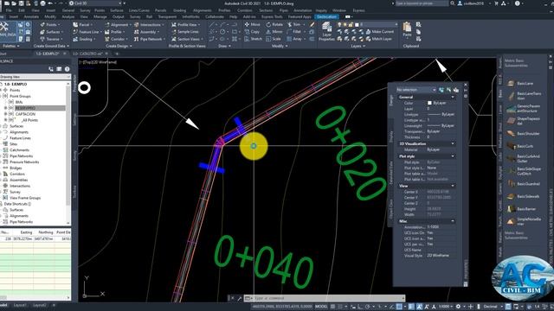Image resolution: width=554 pixels, height=311 pixels.
Task: Click the Points tool in Create Ground Data
Action: [x=49, y=25]
